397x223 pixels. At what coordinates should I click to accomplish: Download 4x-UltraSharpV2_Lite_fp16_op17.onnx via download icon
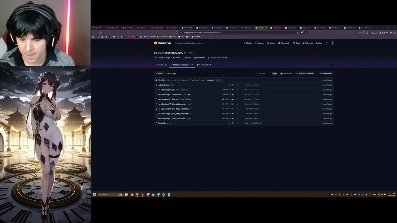237,109
